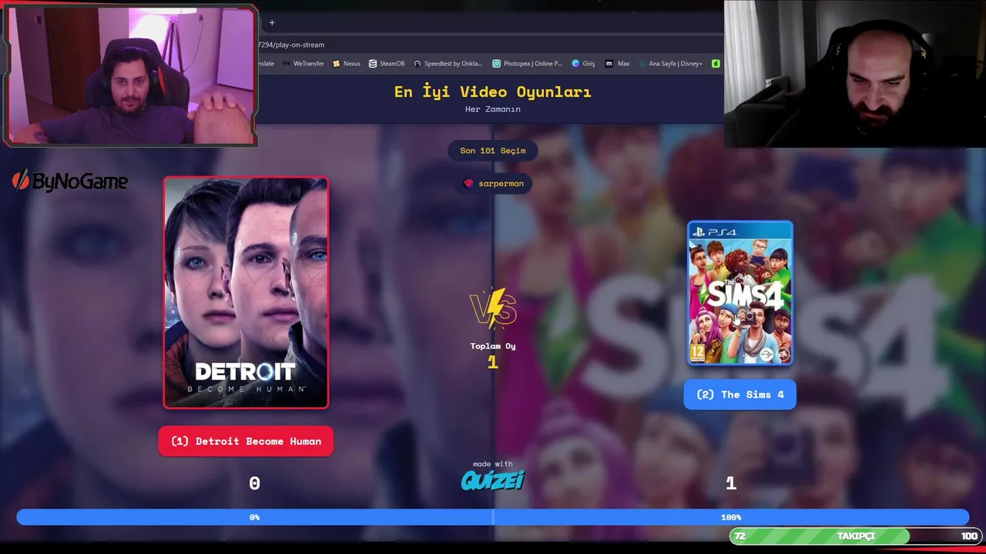This screenshot has height=554, width=986.
Task: Click the follower goal count 72
Action: click(739, 536)
